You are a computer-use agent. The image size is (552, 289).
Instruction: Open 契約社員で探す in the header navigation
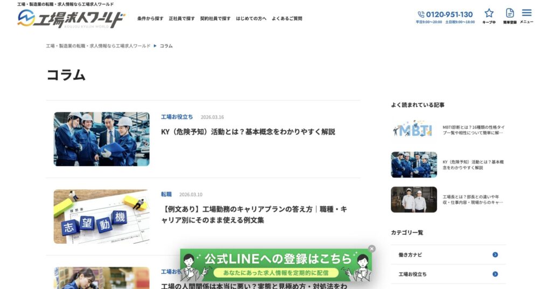pos(215,19)
